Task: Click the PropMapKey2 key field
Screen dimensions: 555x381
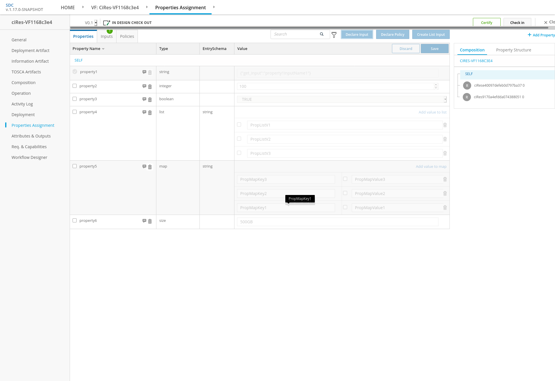Action: click(x=286, y=194)
